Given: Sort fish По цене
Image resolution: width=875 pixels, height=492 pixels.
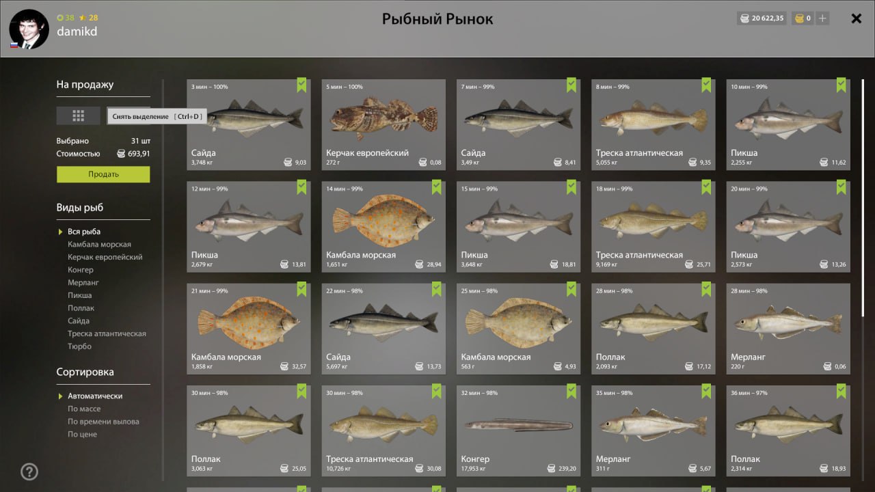Looking at the screenshot, I should (82, 435).
